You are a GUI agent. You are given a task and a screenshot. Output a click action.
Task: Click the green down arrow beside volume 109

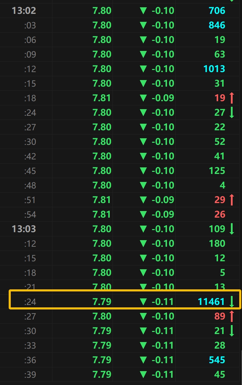tap(232, 229)
